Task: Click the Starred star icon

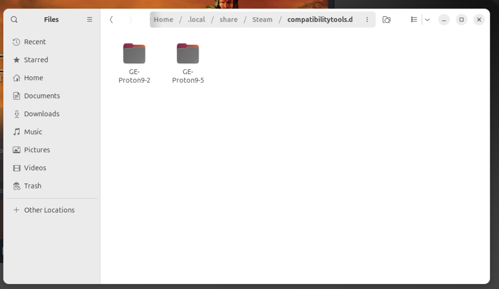Action: click(x=16, y=60)
